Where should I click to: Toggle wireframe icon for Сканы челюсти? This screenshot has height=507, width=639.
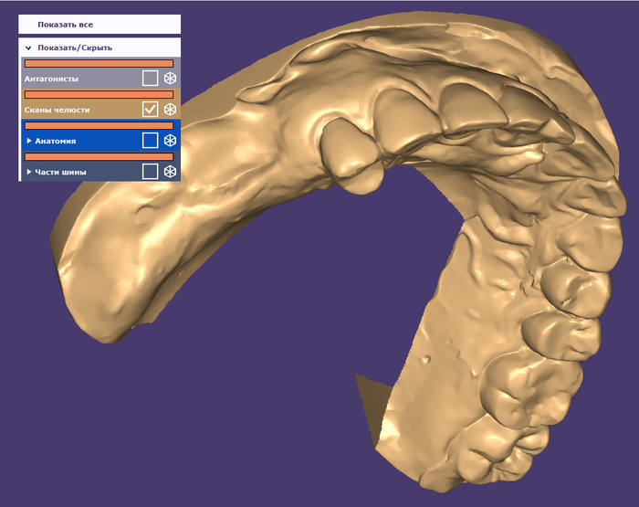pyautogui.click(x=170, y=110)
